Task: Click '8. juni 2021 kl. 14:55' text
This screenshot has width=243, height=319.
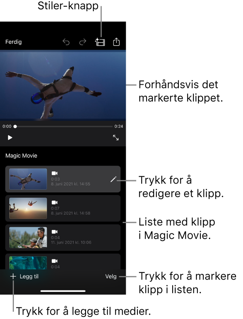Action: (70, 184)
